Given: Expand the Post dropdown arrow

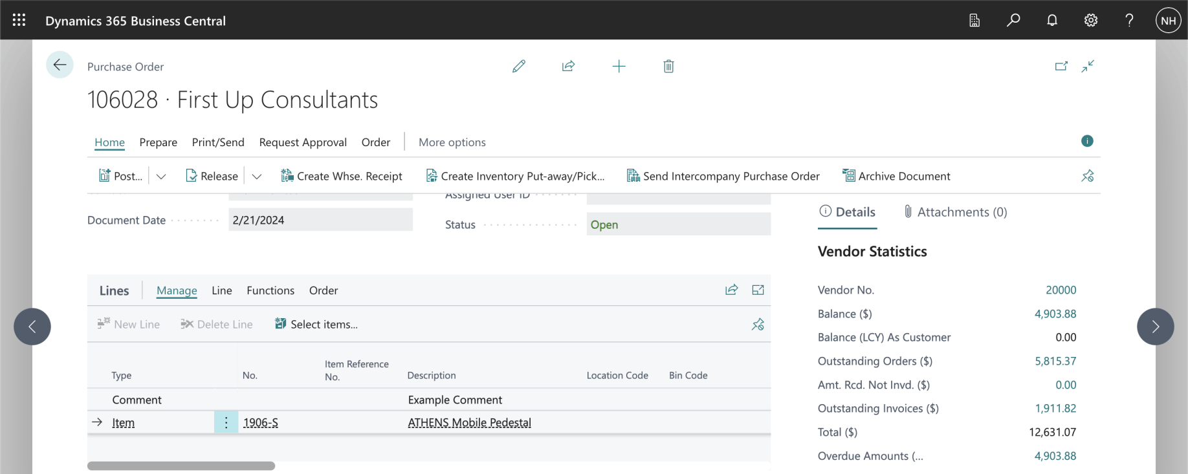Looking at the screenshot, I should click(x=161, y=177).
